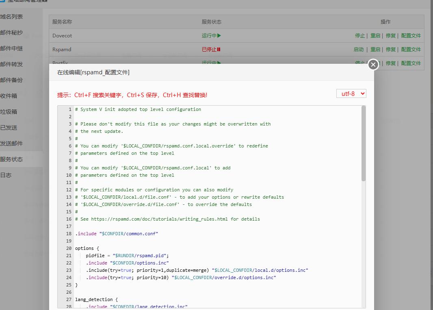Open 垃圾箱 in the sidebar
The width and height of the screenshot is (433, 310).
click(9, 112)
